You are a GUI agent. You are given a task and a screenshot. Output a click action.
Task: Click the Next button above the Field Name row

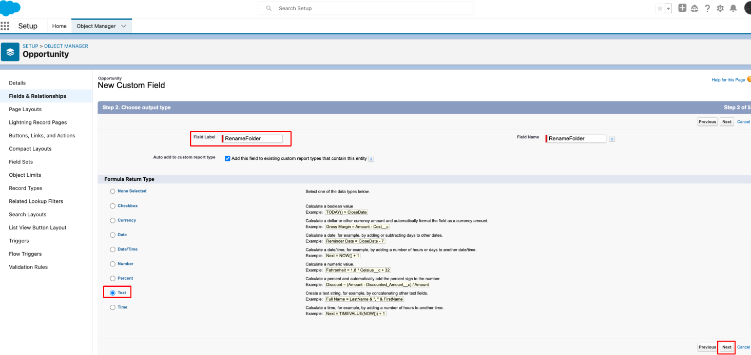(727, 122)
